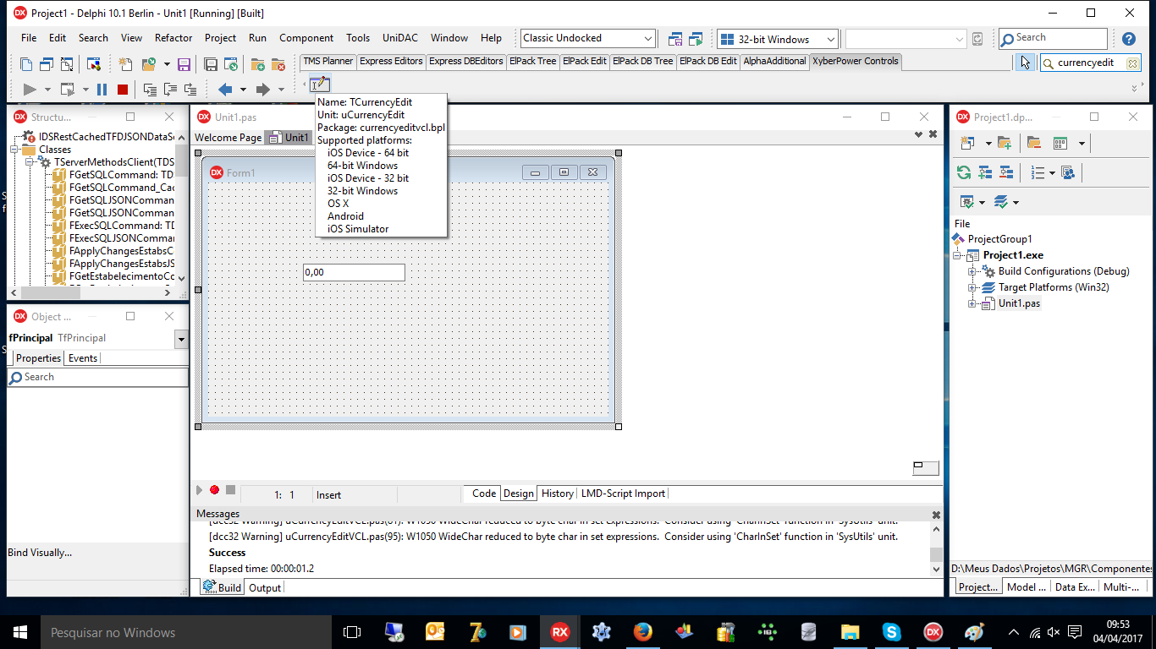
Task: Click the Bind Visually... link
Action: (40, 553)
